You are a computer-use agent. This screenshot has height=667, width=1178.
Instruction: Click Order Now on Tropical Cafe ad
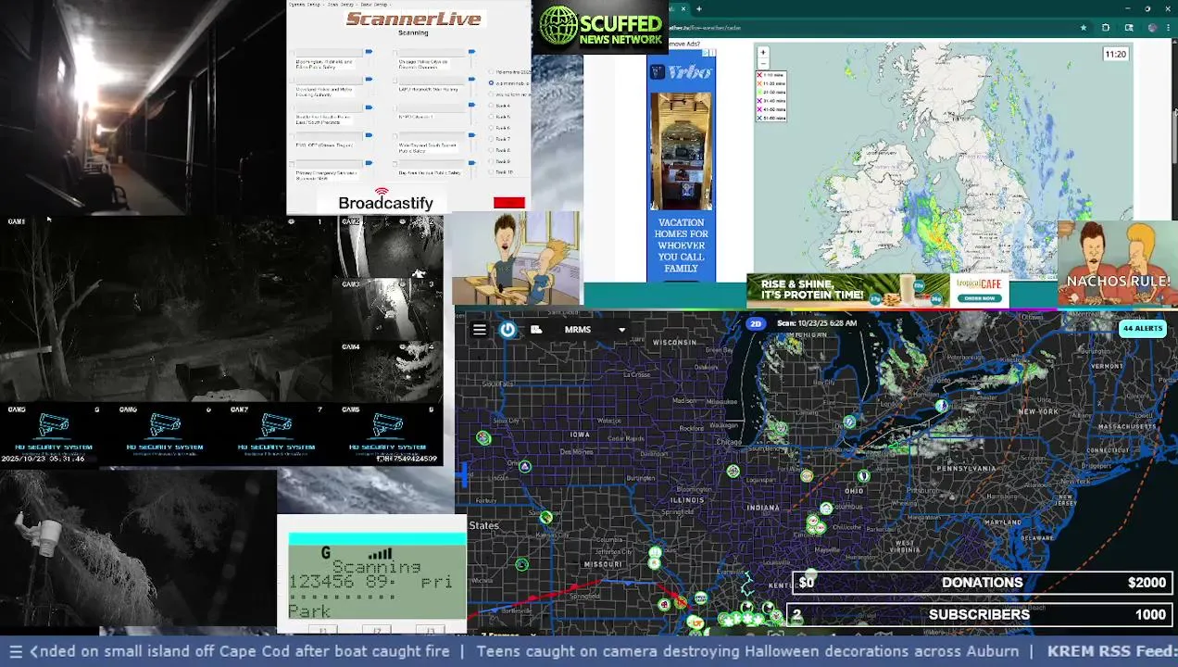(979, 298)
